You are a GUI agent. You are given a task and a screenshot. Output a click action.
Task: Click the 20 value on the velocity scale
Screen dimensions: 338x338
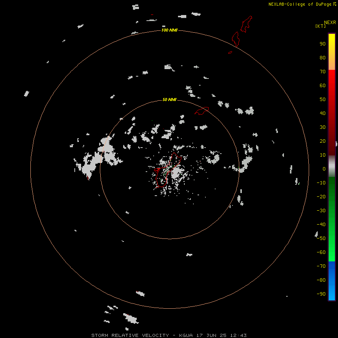[323, 141]
